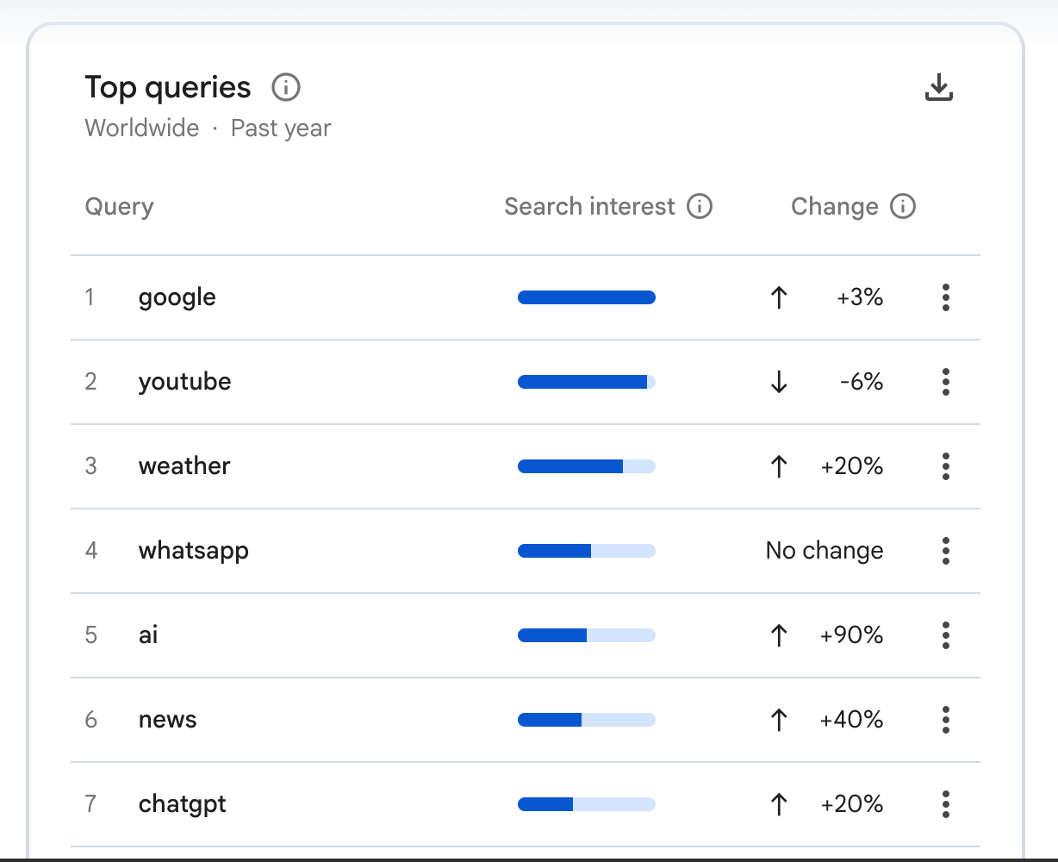Click the Search interest column header

point(589,207)
